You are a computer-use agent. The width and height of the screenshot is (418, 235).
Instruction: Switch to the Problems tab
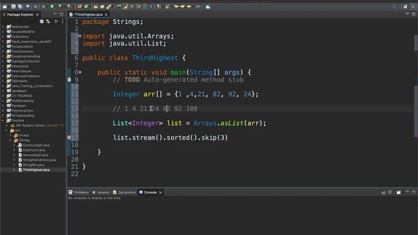78,193
